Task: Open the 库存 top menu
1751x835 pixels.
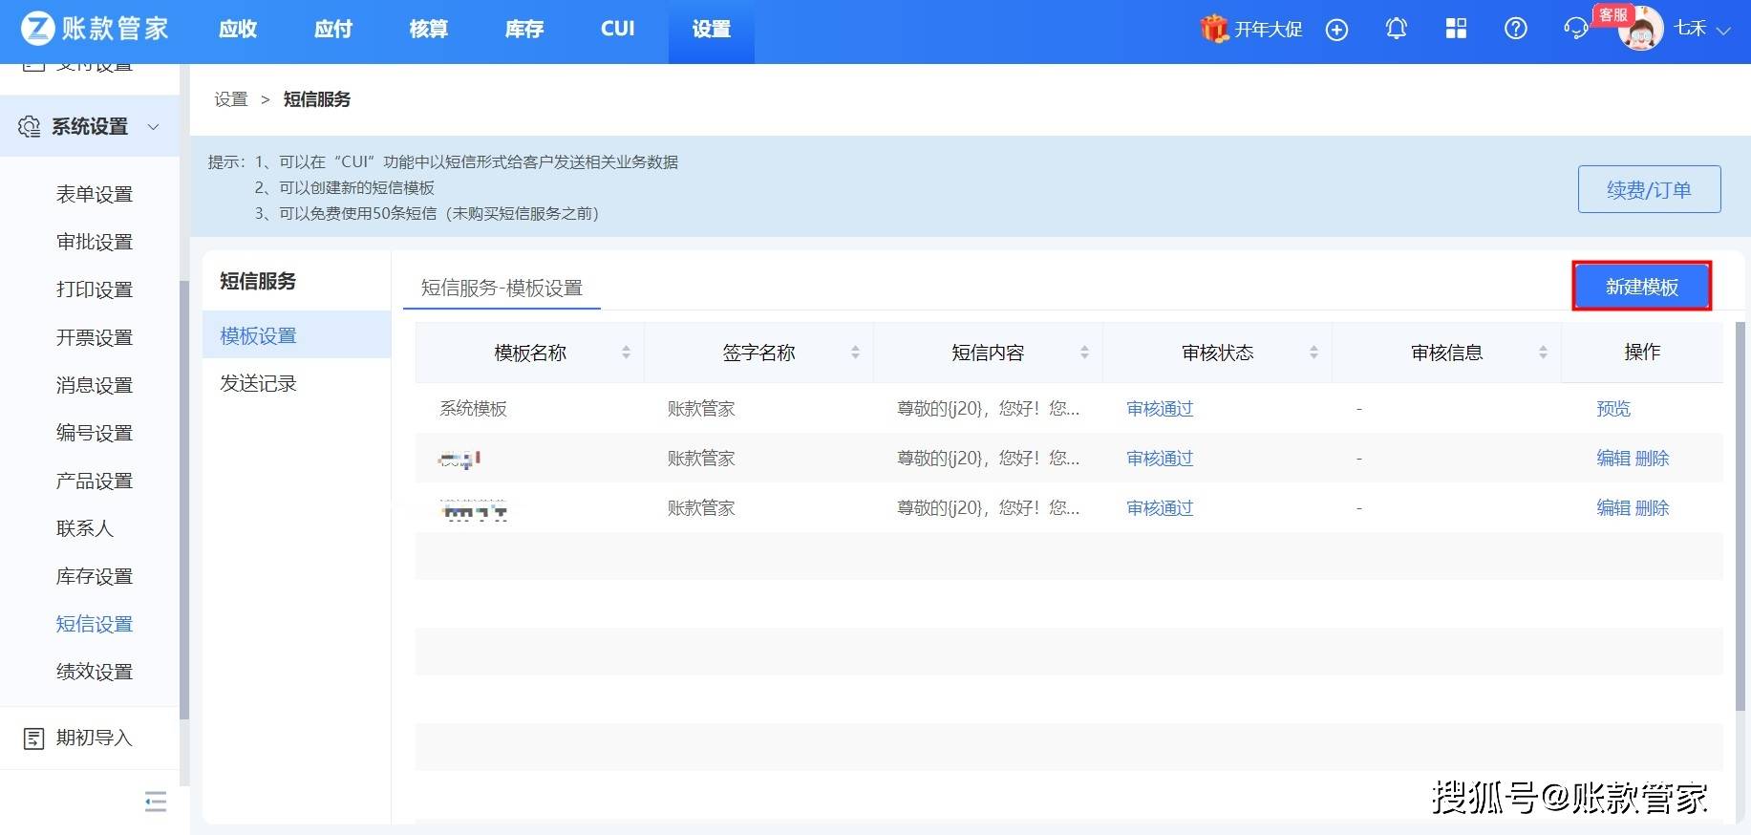Action: (524, 30)
